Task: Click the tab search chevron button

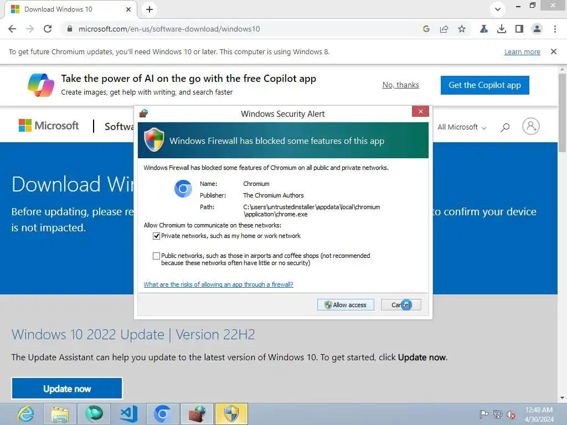Action: [x=498, y=9]
